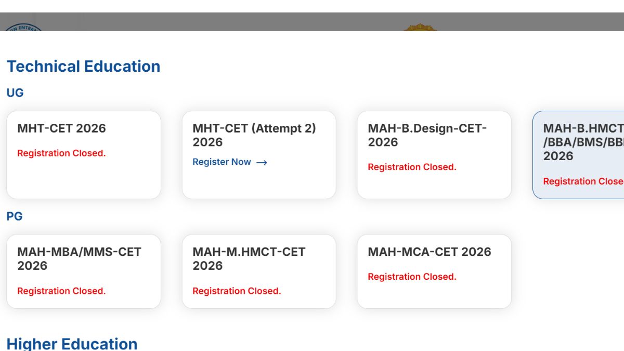Viewport: 624px width, 351px height.
Task: Click the golden emblem in the header
Action: point(420,27)
